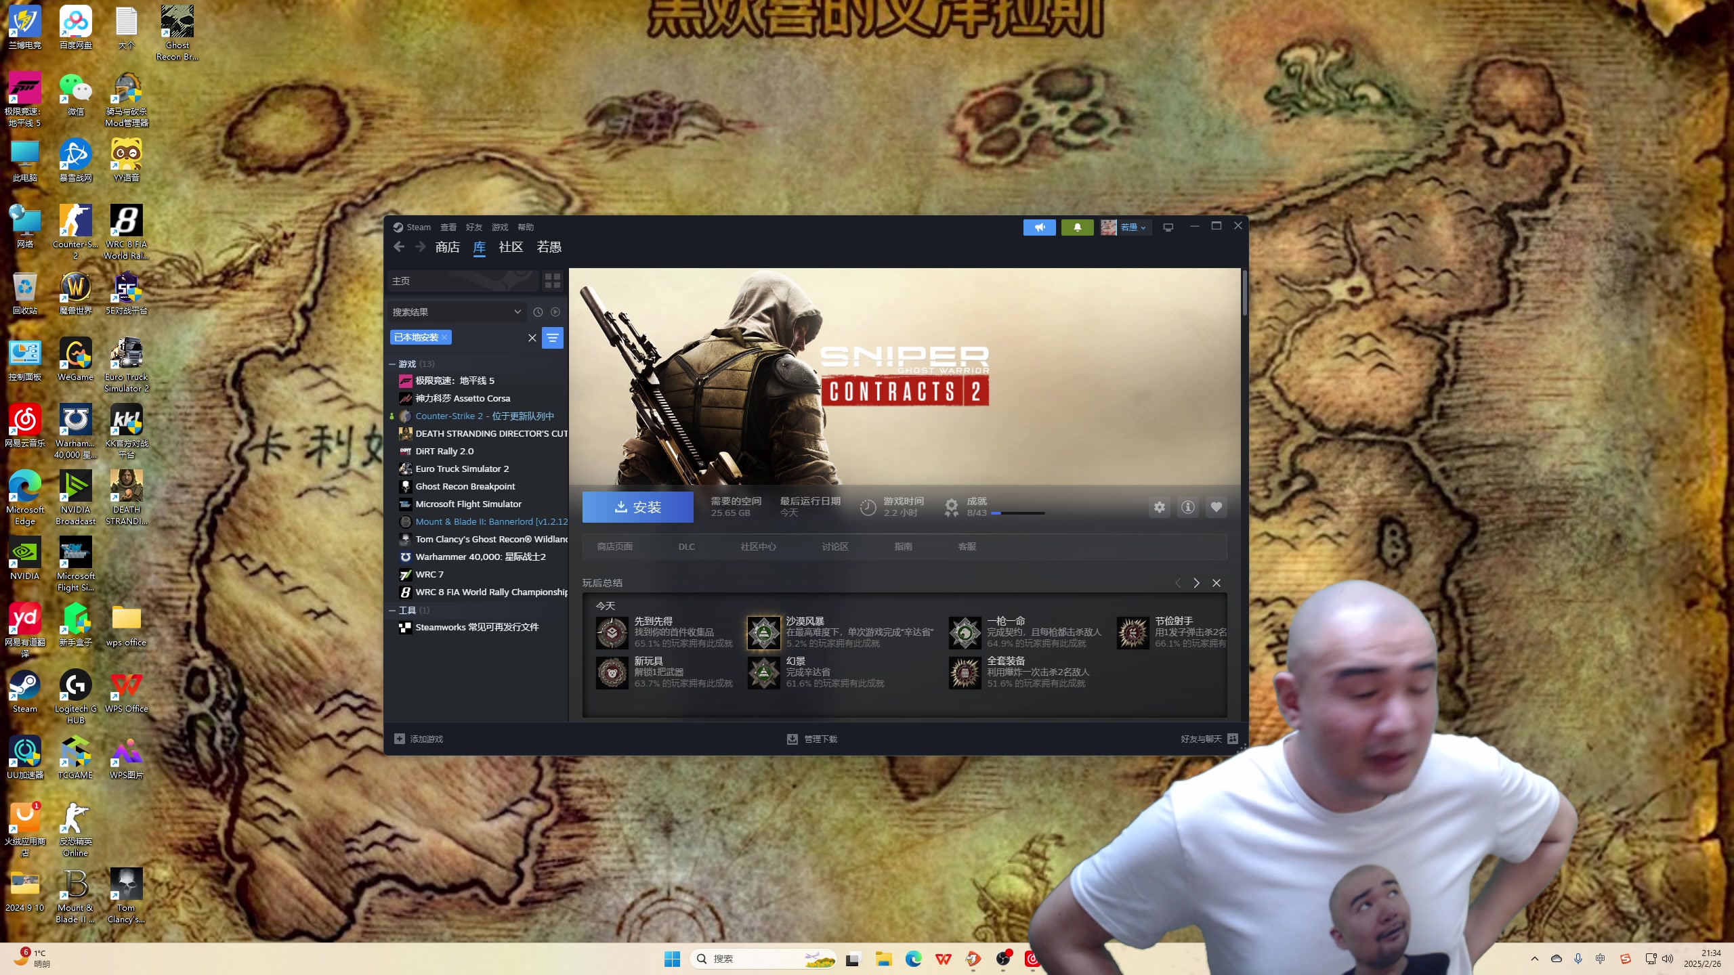This screenshot has width=1734, height=975.
Task: Open the 游戏 menu
Action: (500, 227)
